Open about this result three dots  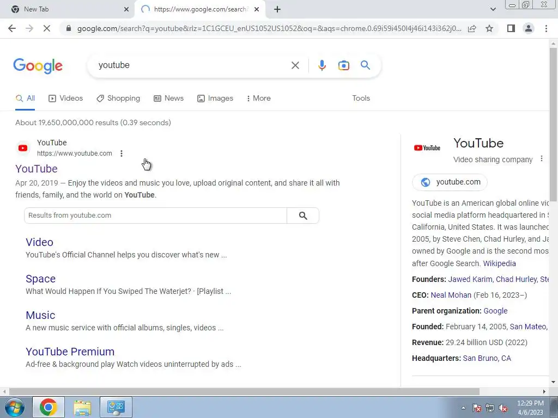point(122,153)
